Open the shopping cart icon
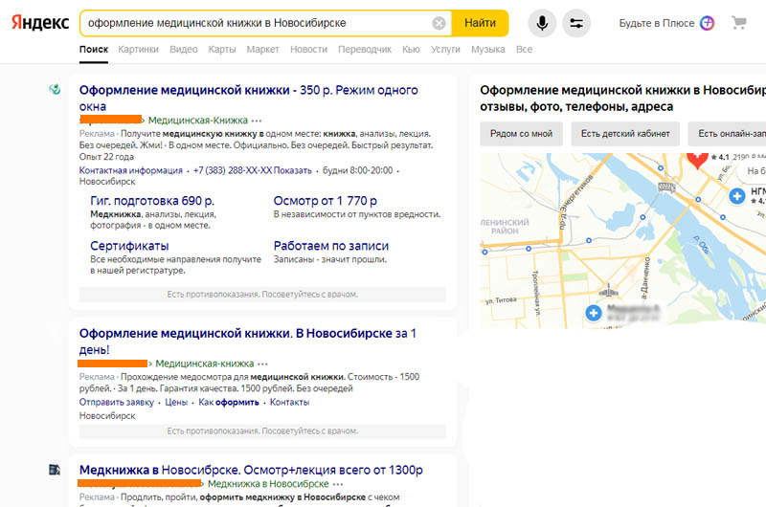Screen dimensions: 766x507 pyautogui.click(x=738, y=23)
